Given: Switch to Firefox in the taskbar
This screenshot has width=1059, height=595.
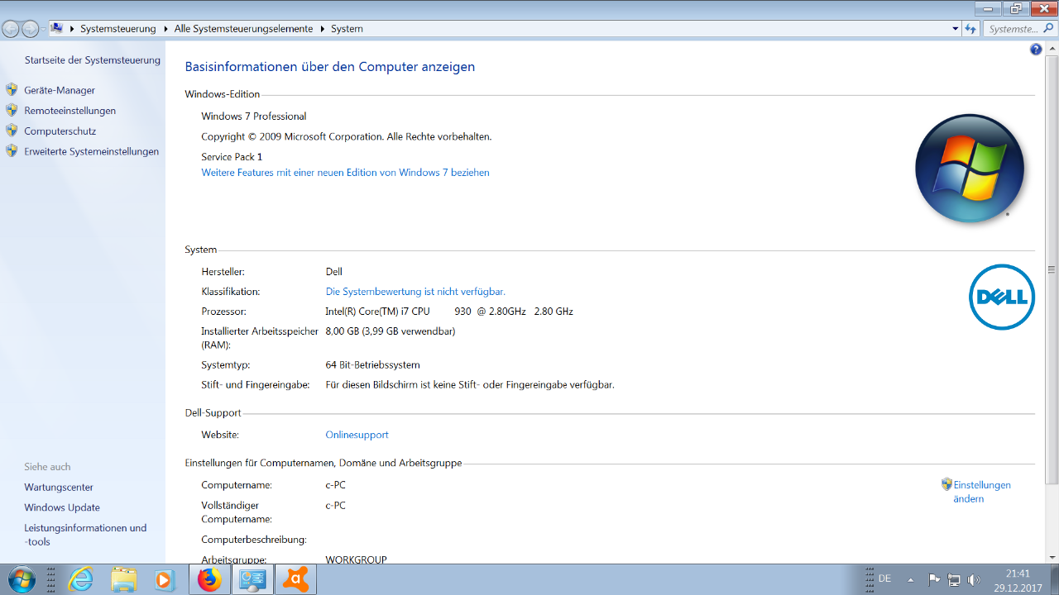Looking at the screenshot, I should 209,579.
